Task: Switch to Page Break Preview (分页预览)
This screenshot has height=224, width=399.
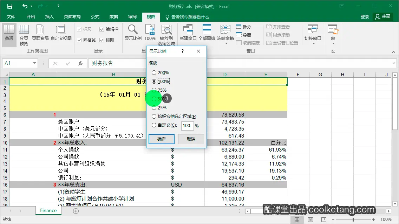Action: 24,35
